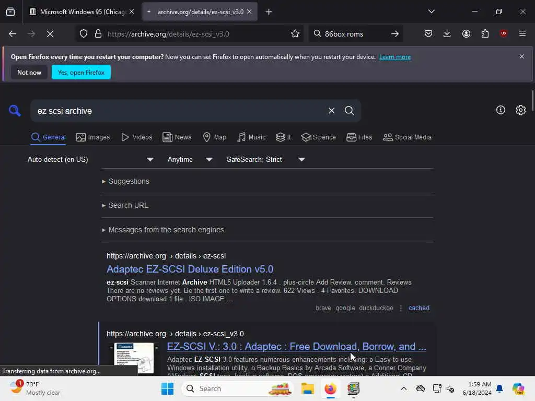Expand the Search URL section
This screenshot has width=535, height=401.
125,205
